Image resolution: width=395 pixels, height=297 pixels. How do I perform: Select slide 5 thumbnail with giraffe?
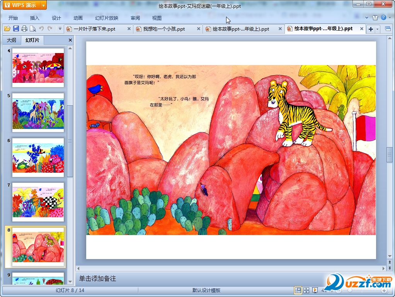click(38, 113)
